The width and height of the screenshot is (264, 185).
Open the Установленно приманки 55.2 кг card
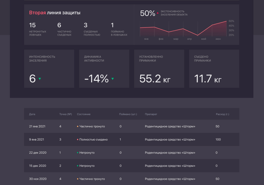pos(159,69)
